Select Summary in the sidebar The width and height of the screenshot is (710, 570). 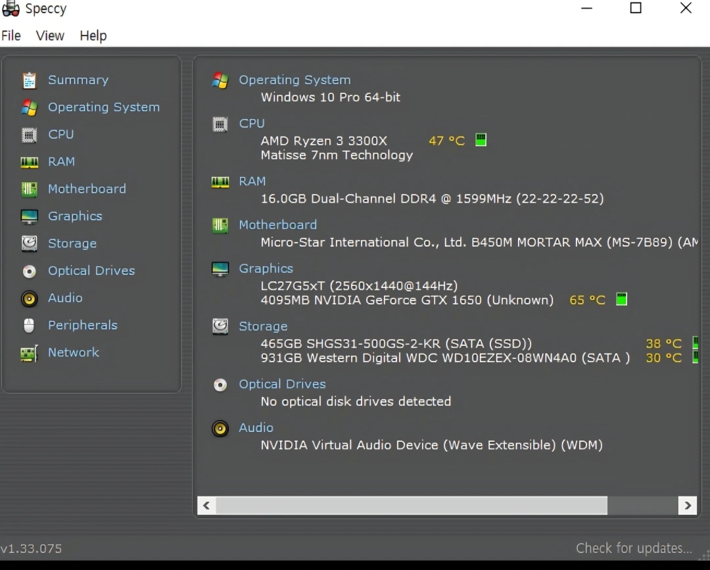(78, 80)
